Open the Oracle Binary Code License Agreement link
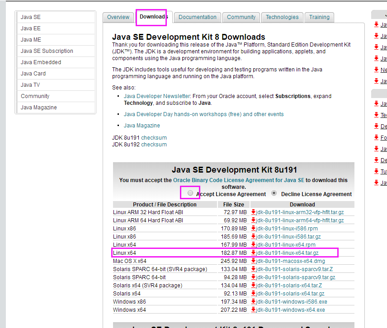This screenshot has width=387, height=328. click(x=239, y=180)
